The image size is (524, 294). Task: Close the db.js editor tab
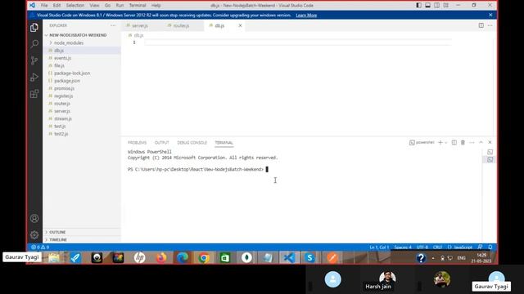240,25
